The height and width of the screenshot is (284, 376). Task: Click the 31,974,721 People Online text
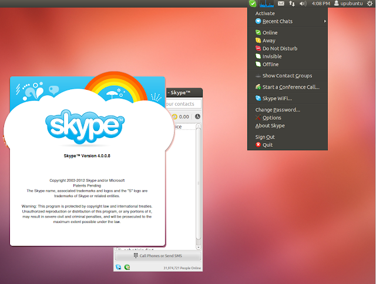point(182,268)
